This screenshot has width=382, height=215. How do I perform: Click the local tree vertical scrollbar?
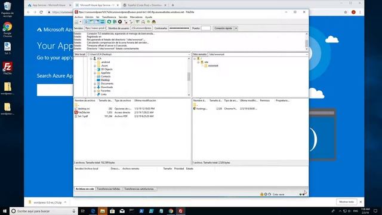pos(189,77)
